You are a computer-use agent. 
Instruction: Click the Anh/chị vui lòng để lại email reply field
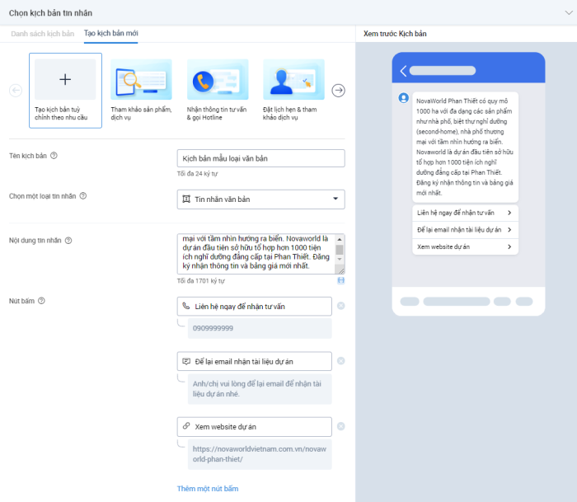260,389
